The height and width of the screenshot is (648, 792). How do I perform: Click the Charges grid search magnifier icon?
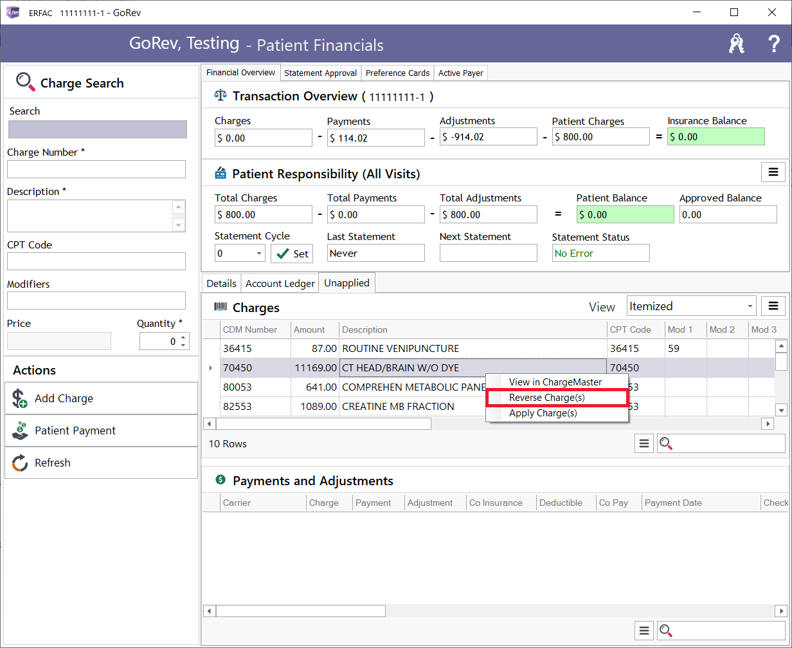[x=666, y=443]
